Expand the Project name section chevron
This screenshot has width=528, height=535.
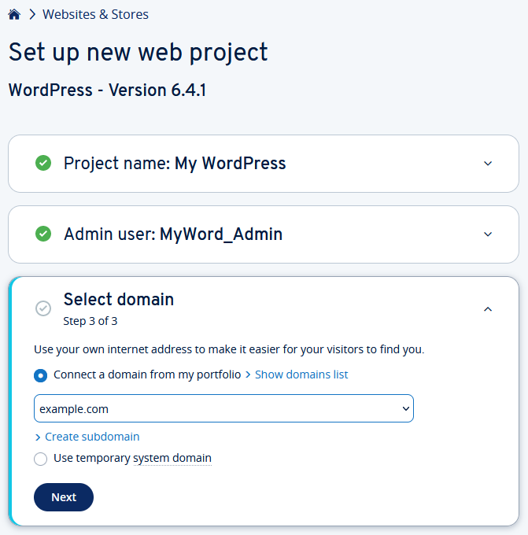(488, 164)
